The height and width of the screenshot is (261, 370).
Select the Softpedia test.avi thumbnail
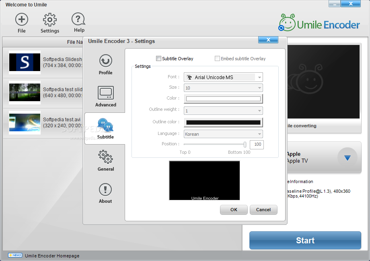click(25, 123)
